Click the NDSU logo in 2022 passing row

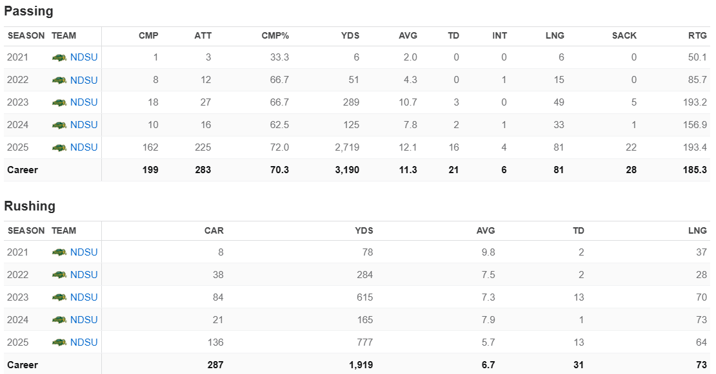click(x=59, y=80)
